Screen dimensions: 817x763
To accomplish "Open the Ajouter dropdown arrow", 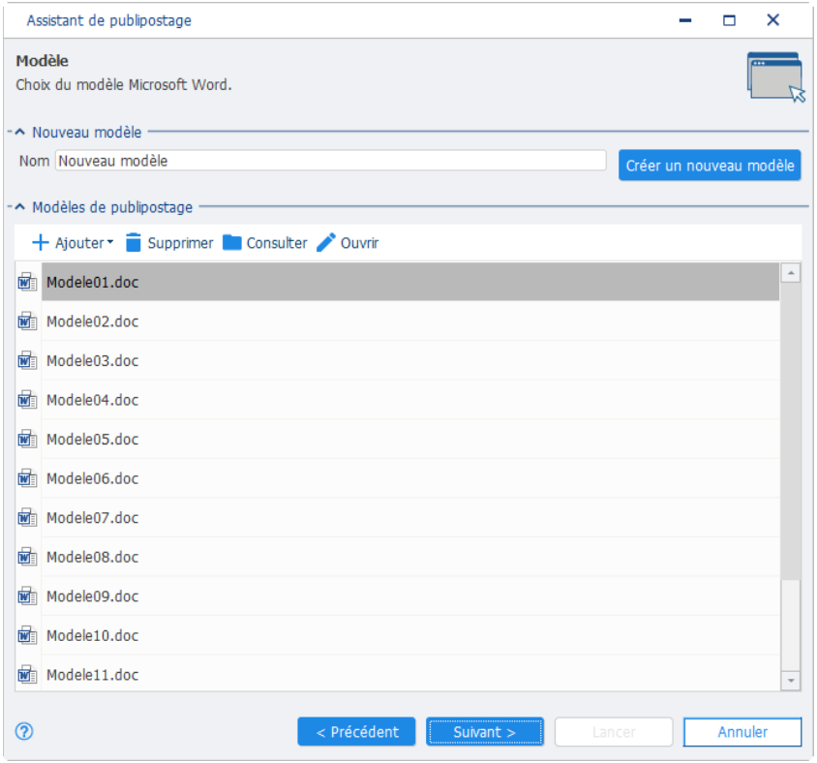I will [x=110, y=242].
